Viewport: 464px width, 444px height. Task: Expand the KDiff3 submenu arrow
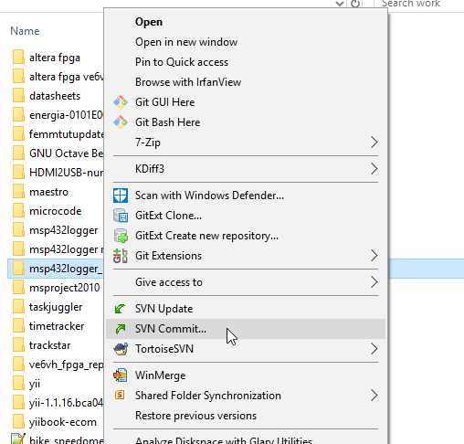click(x=374, y=169)
